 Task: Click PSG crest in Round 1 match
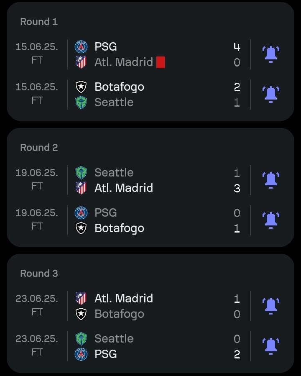tap(81, 46)
